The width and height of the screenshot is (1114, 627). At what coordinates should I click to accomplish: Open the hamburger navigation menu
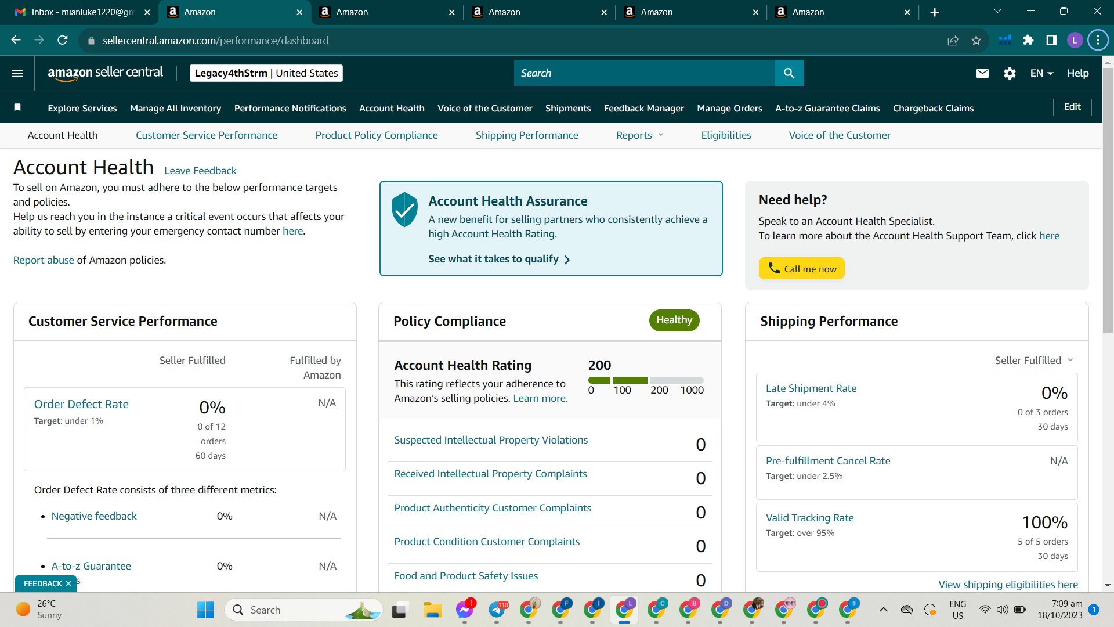[17, 73]
